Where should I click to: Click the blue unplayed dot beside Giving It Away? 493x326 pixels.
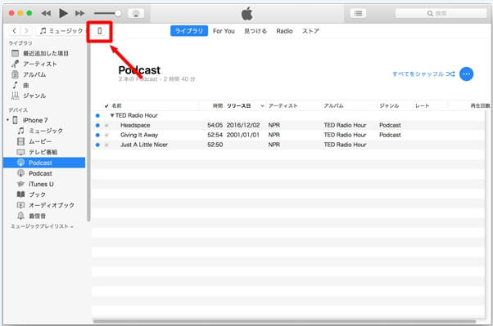point(97,136)
